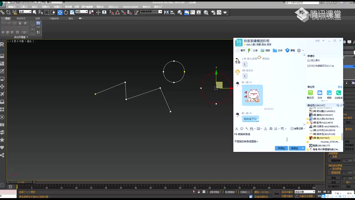
Task: Open the 全部 selection filter dropdown
Action: coord(25,12)
